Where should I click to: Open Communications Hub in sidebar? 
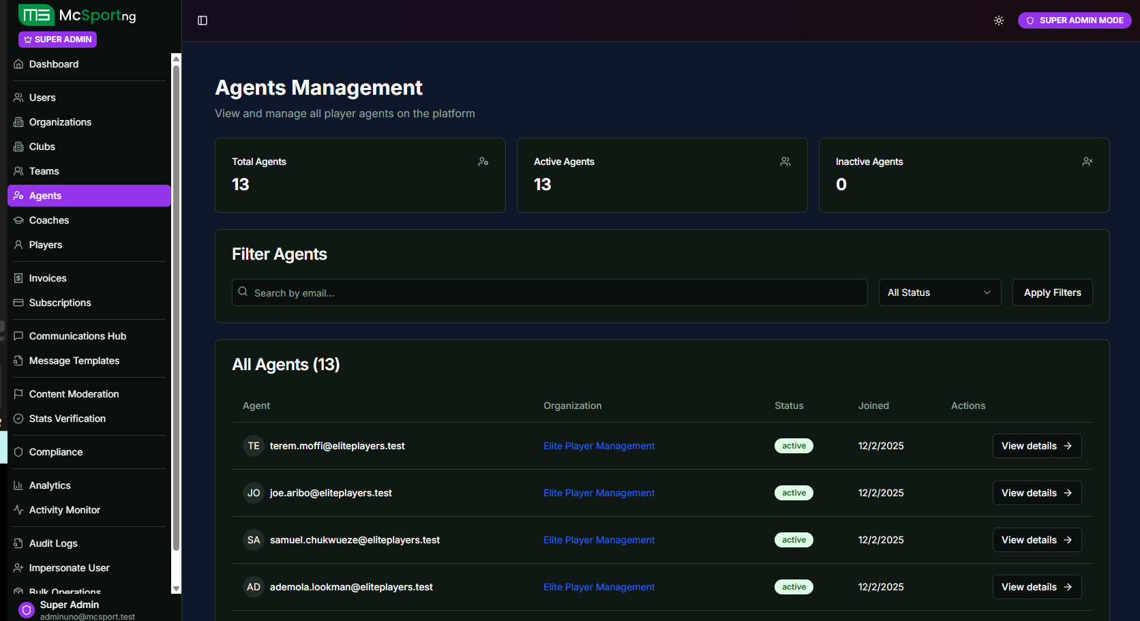pos(77,336)
